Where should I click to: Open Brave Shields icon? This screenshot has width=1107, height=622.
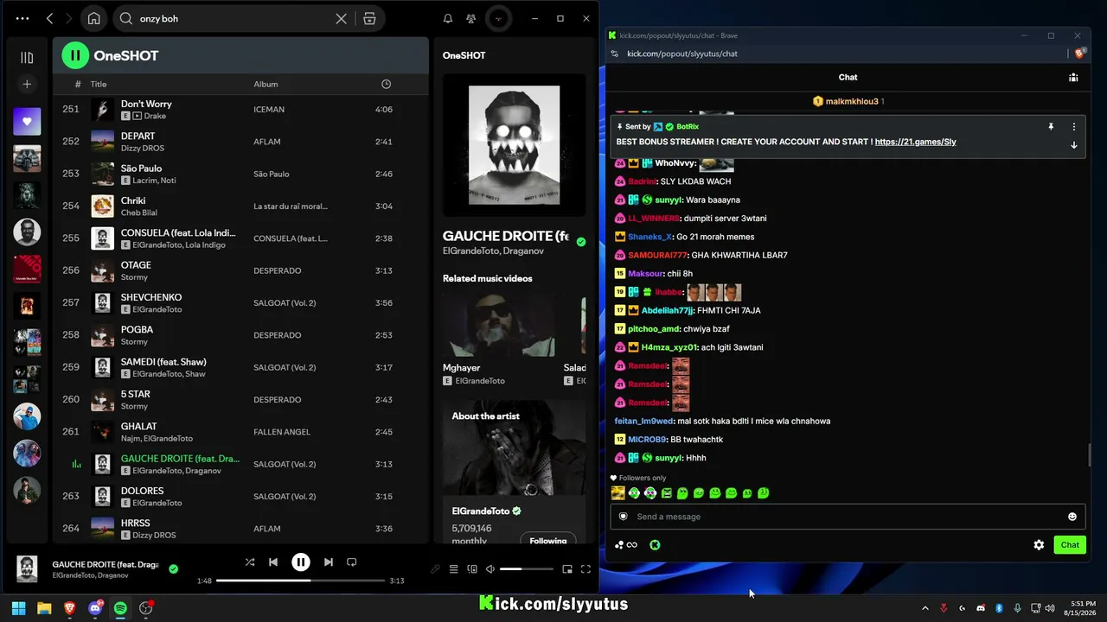(1079, 54)
